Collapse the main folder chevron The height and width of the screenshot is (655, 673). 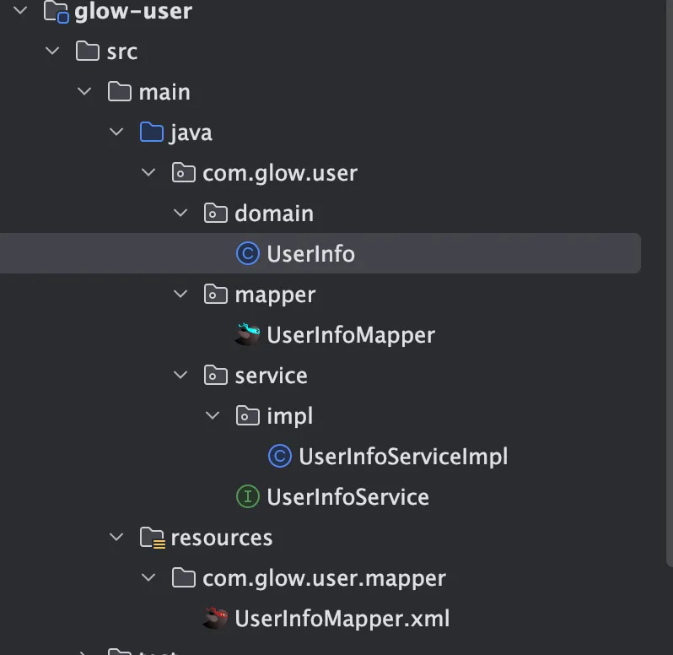coord(84,92)
